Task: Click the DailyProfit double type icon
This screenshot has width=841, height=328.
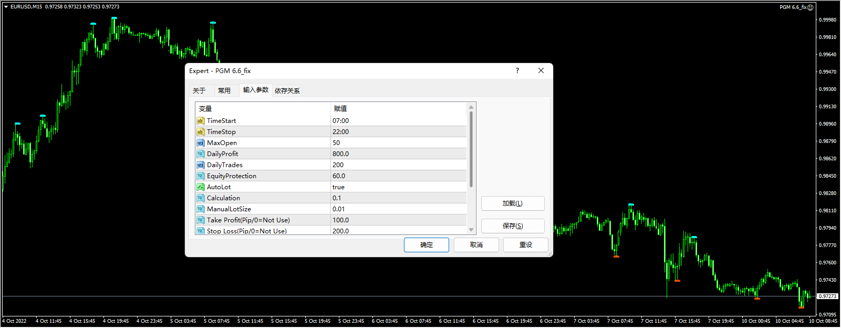Action: (200, 154)
